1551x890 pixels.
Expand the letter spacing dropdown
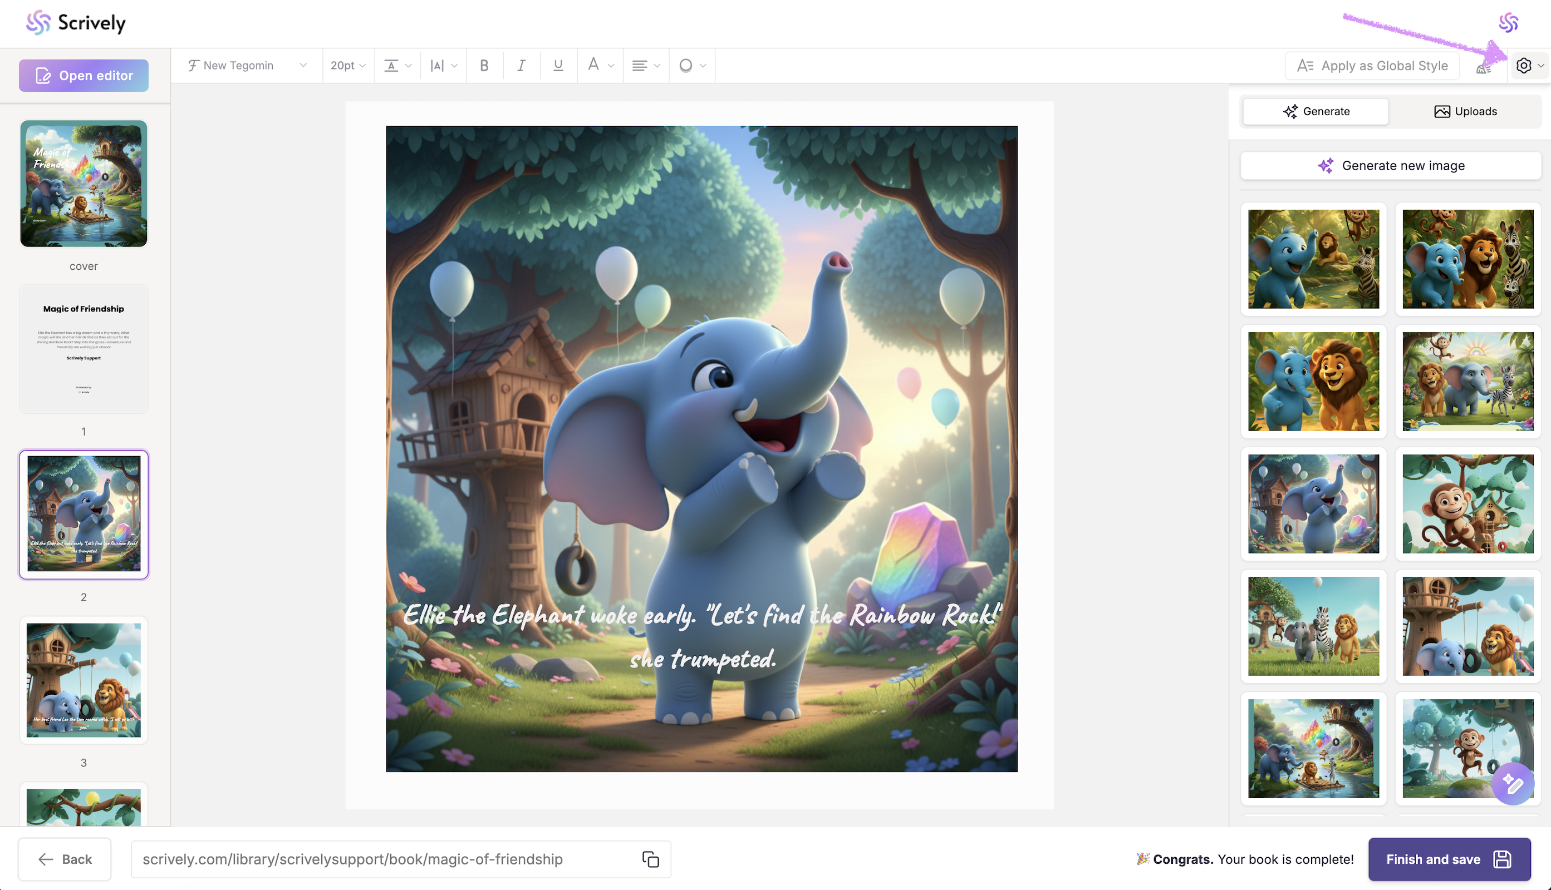(x=443, y=66)
